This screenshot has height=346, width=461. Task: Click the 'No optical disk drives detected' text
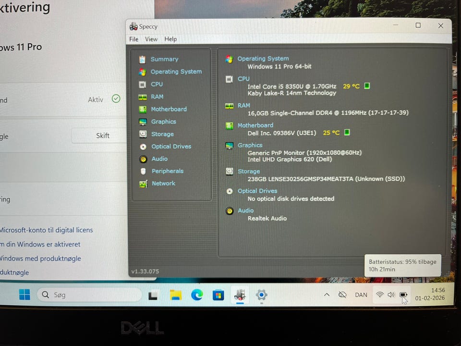coord(291,198)
